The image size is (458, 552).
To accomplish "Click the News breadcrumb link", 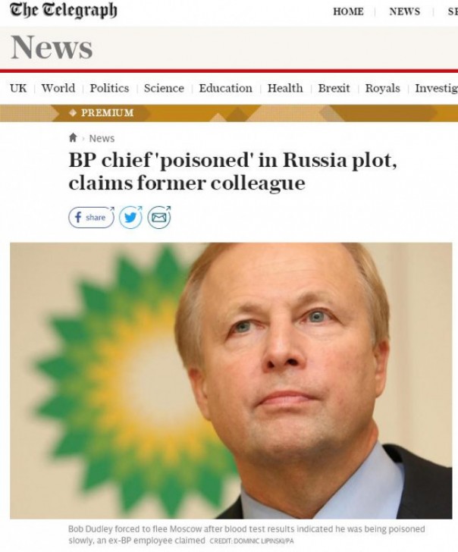I will click(102, 138).
